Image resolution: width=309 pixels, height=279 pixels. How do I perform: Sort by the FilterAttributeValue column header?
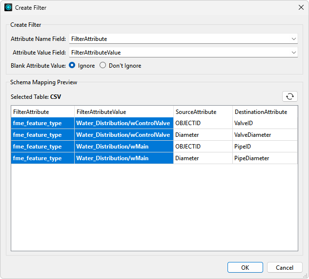[x=124, y=112]
